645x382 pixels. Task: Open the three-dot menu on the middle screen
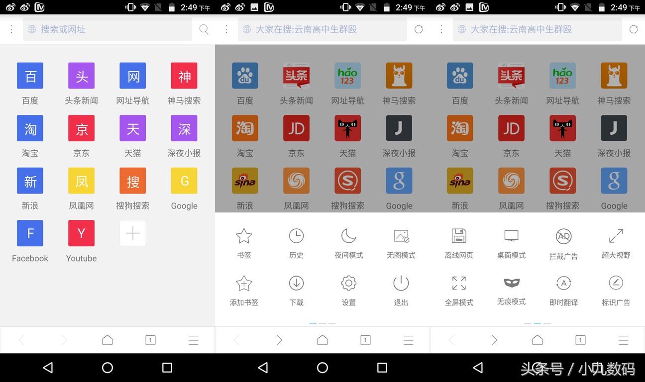226,29
